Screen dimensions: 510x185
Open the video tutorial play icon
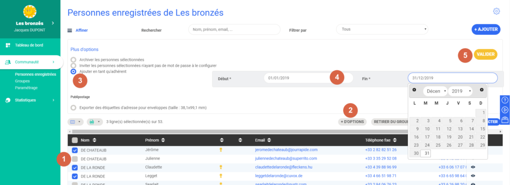[505, 110]
